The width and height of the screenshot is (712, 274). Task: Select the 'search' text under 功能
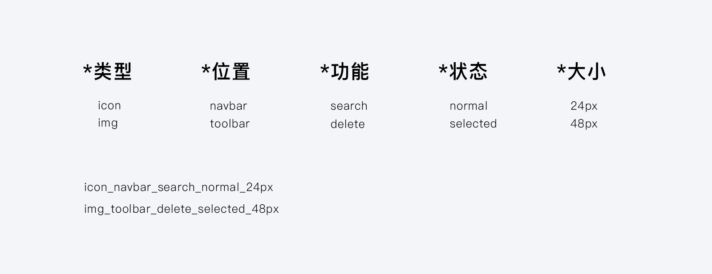349,106
